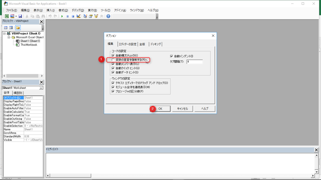Click the Reset stop icon
Screen dimensions: 321x180
[x=73, y=16]
